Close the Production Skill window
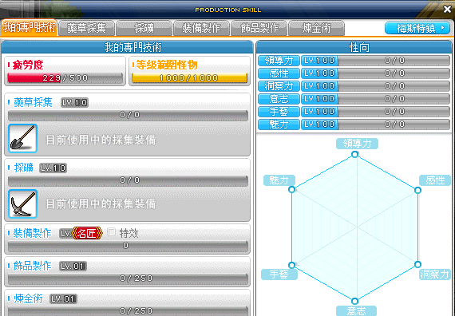This screenshot has width=455, height=316. point(447,10)
